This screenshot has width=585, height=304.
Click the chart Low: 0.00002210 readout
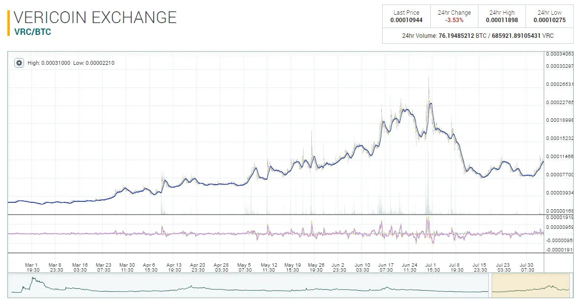[94, 63]
